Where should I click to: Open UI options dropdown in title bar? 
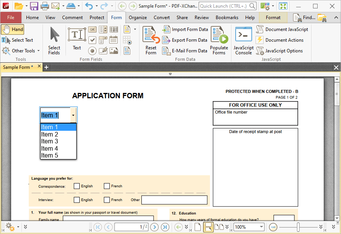[x=273, y=6]
